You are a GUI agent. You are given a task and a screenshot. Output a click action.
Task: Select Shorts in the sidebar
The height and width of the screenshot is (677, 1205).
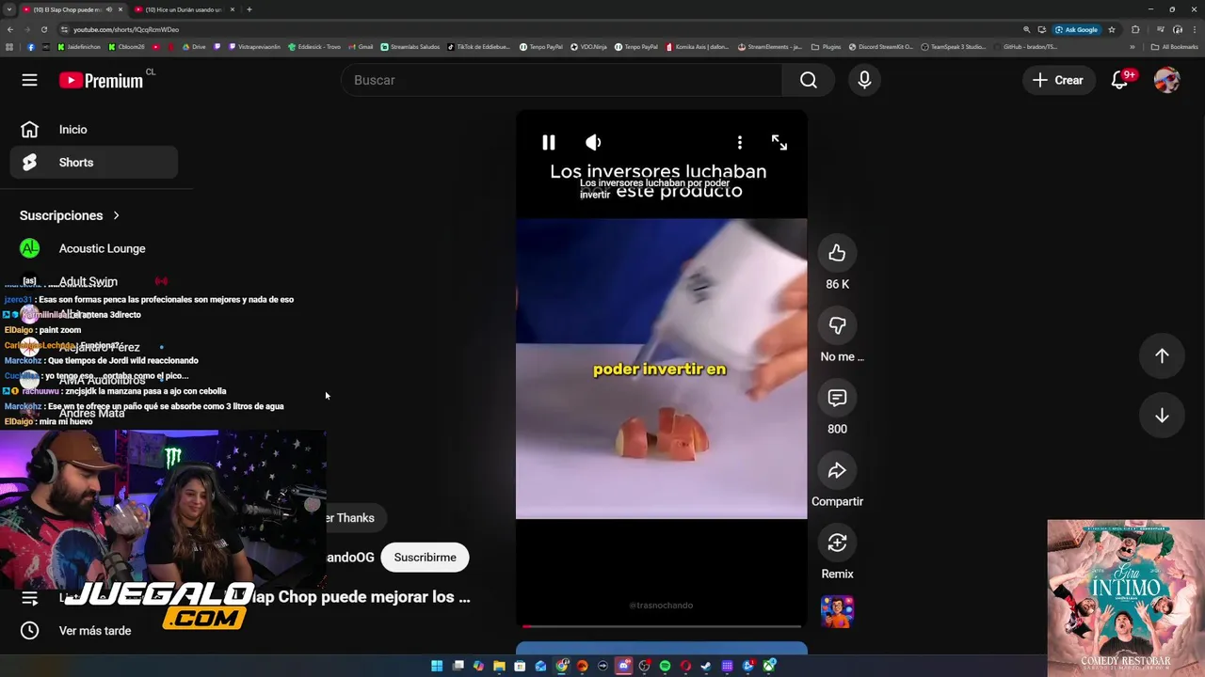(x=93, y=163)
